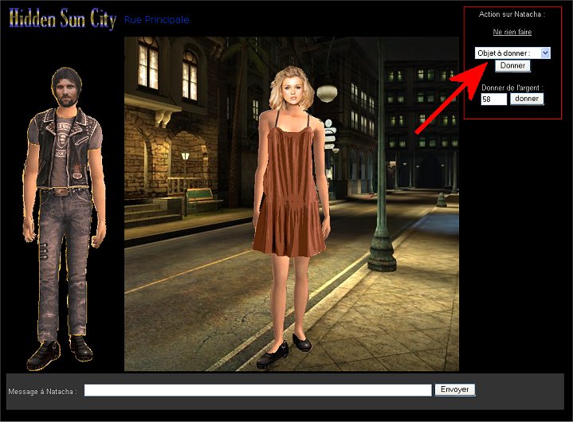Click the 'Rue Principale' location text
The height and width of the screenshot is (422, 573).
click(157, 20)
